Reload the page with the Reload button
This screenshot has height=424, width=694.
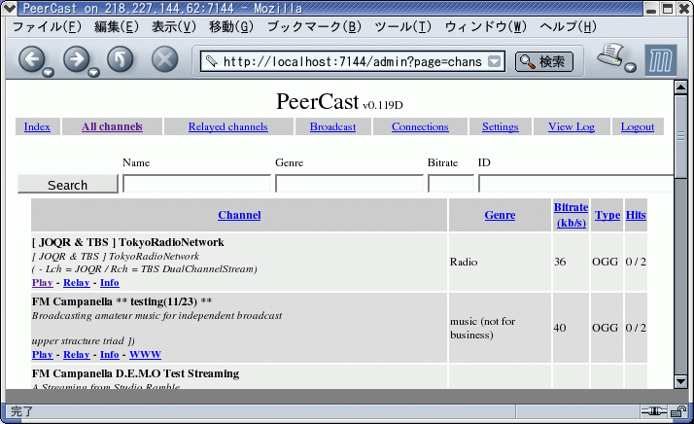[121, 59]
